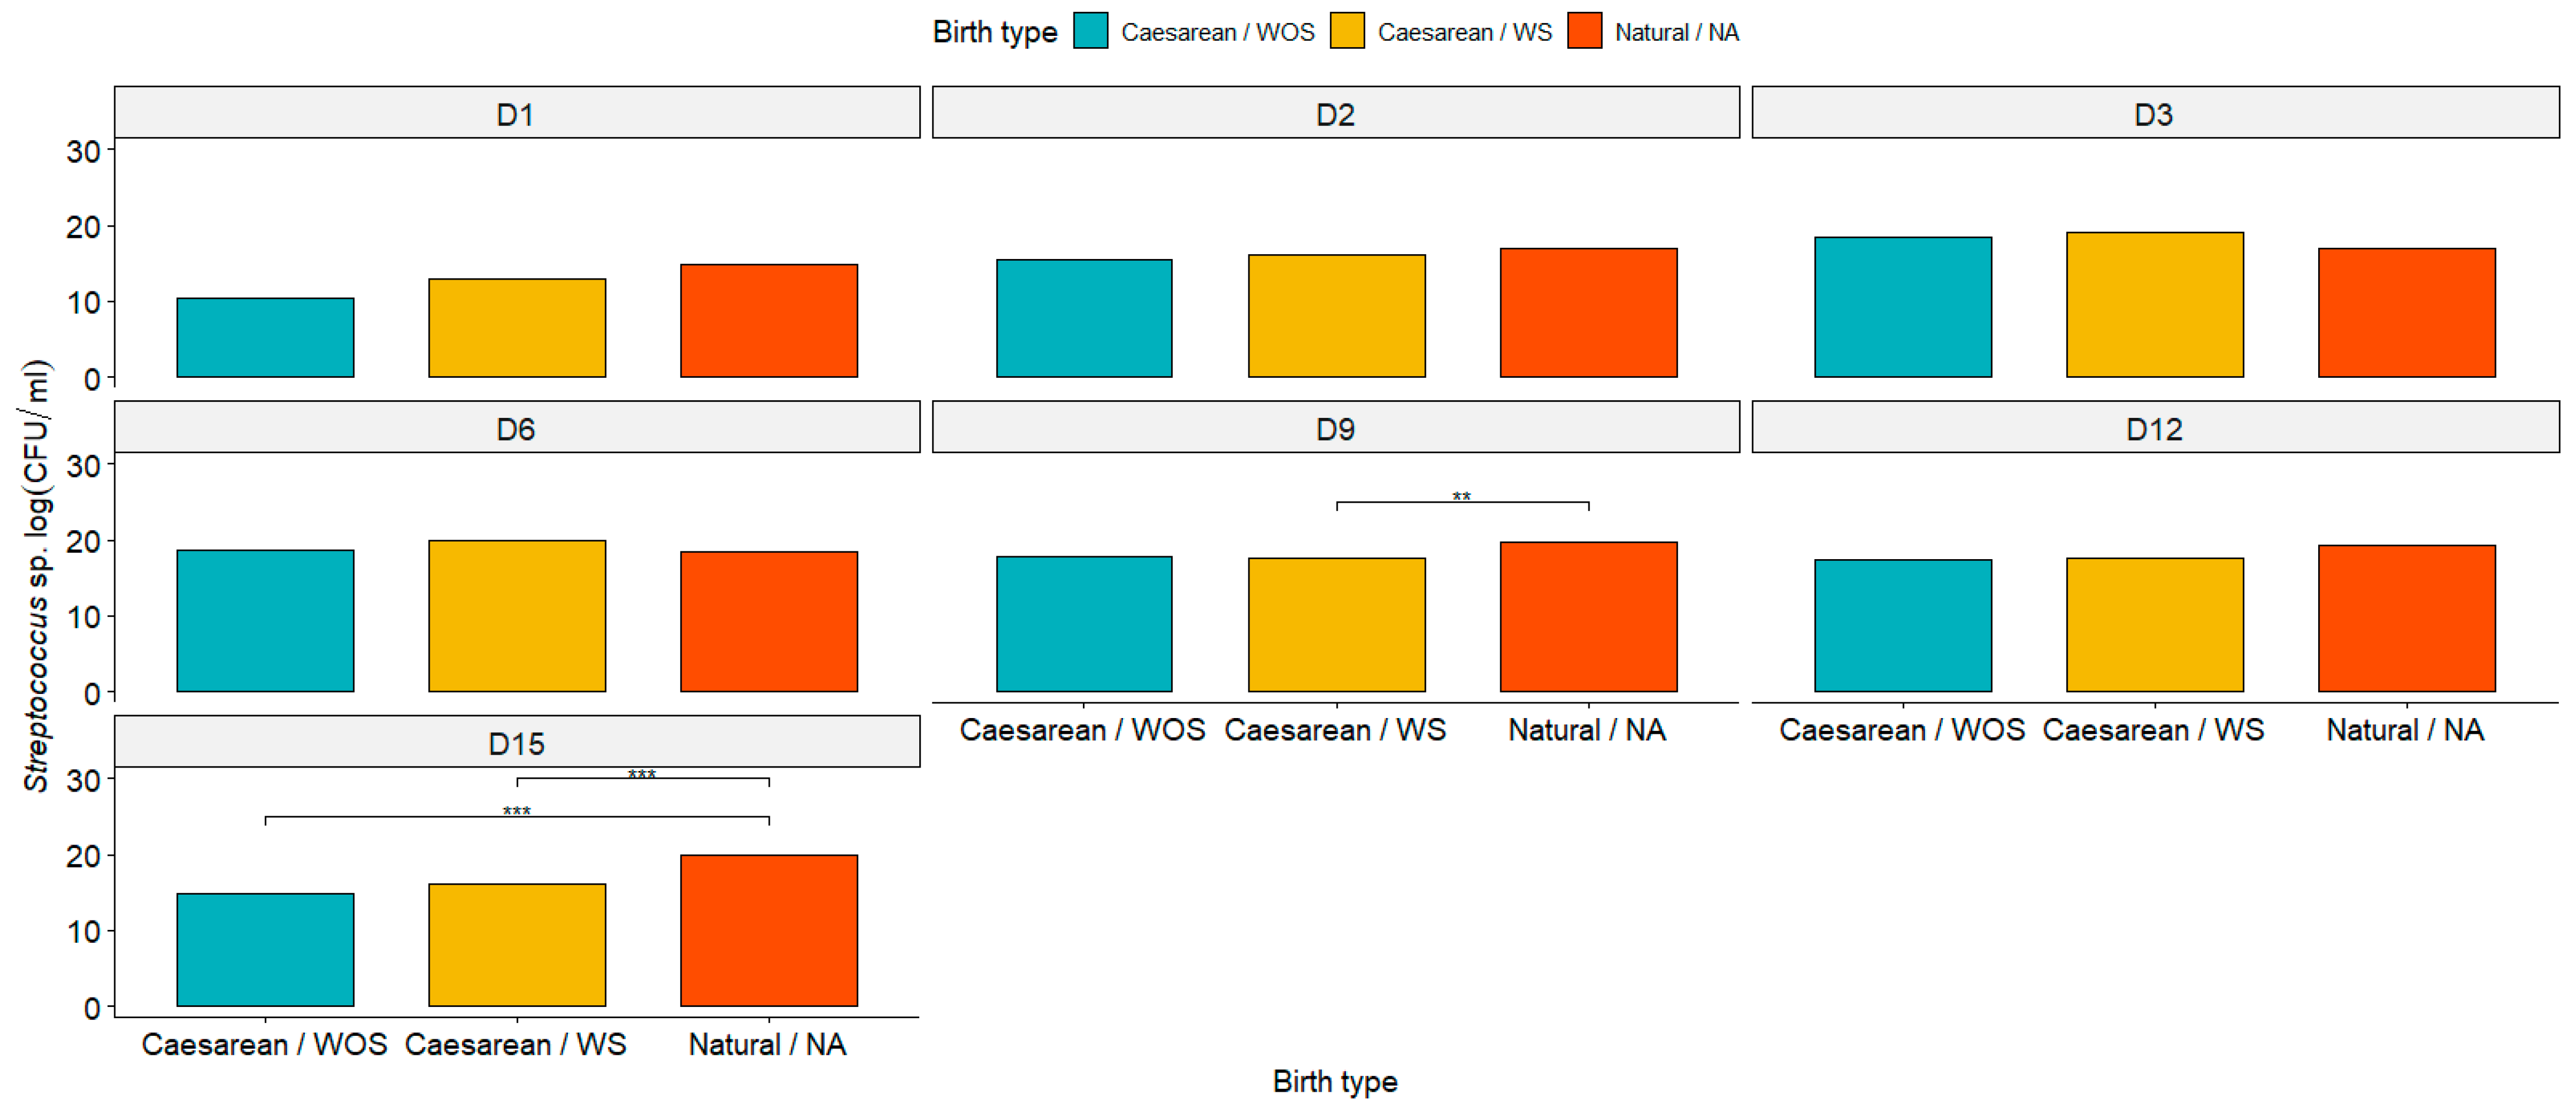Viewport: 2576px width, 1110px height.
Task: Click the Birth type x-axis title at bottom
Action: [x=1334, y=1081]
